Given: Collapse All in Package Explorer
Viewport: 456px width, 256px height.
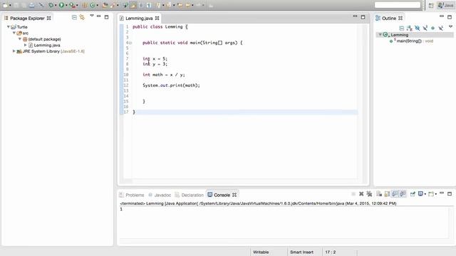Looking at the screenshot, I should coord(74,18).
